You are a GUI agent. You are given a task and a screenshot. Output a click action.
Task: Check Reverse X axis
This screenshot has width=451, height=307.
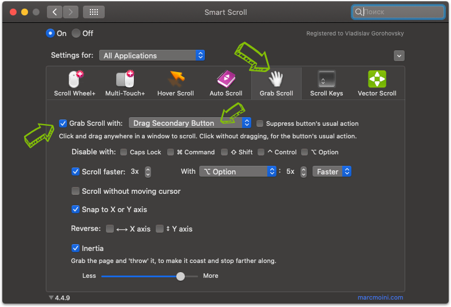click(109, 229)
